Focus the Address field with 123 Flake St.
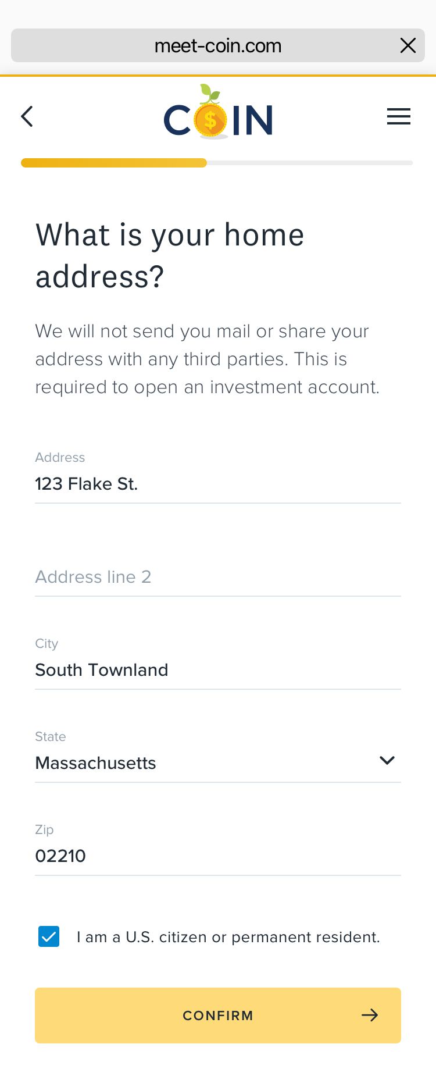This screenshot has width=436, height=1076. [218, 484]
